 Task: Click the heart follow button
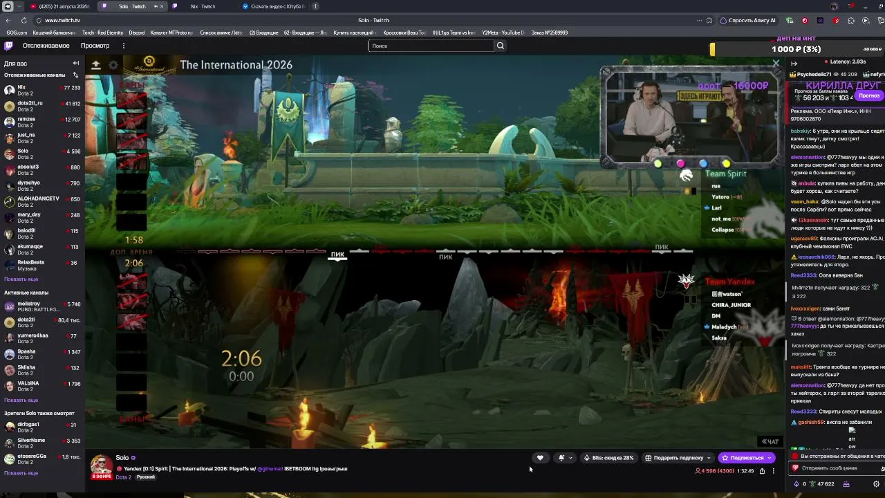[540, 458]
